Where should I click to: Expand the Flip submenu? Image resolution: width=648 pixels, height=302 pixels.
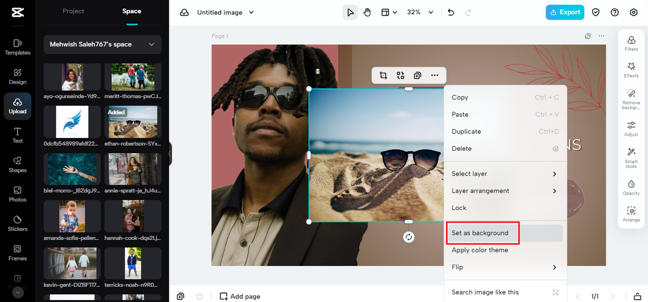tap(505, 267)
